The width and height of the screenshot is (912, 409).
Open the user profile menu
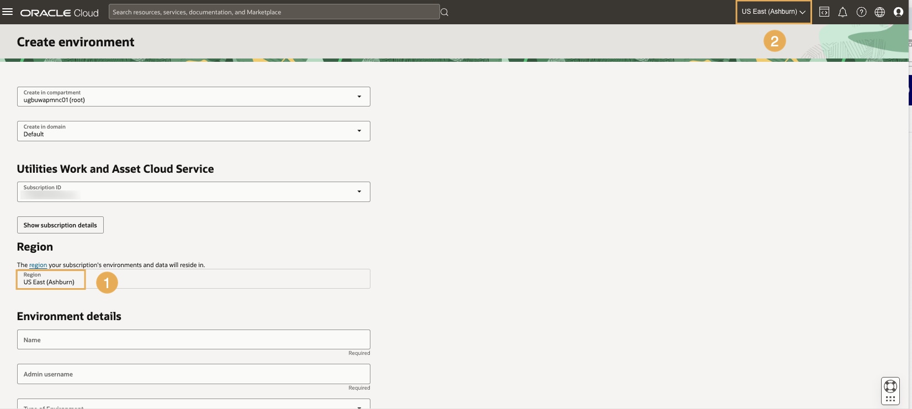[898, 12]
